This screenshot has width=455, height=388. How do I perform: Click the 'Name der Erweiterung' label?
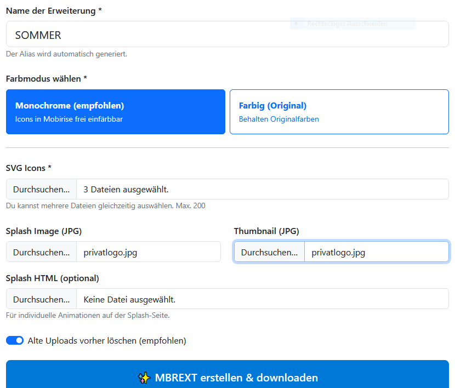54,11
